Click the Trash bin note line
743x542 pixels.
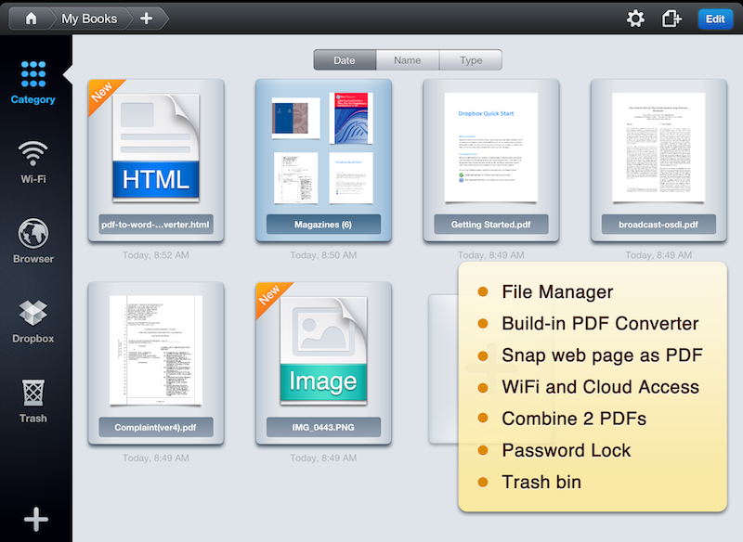[x=541, y=482]
